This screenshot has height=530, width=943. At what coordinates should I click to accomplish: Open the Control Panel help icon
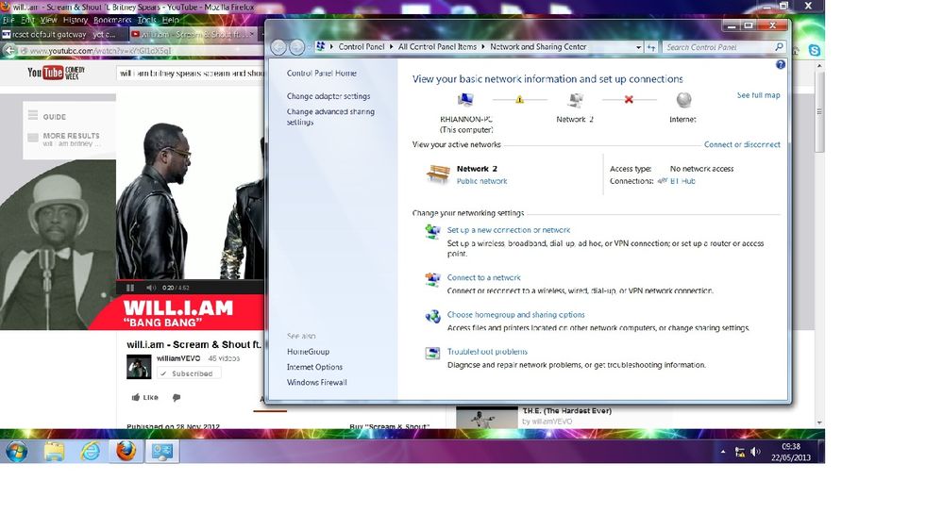pos(780,64)
